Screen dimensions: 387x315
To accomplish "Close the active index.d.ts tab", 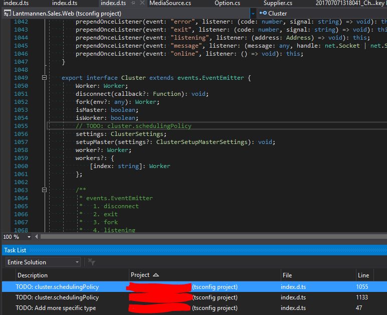I will (x=142, y=3).
